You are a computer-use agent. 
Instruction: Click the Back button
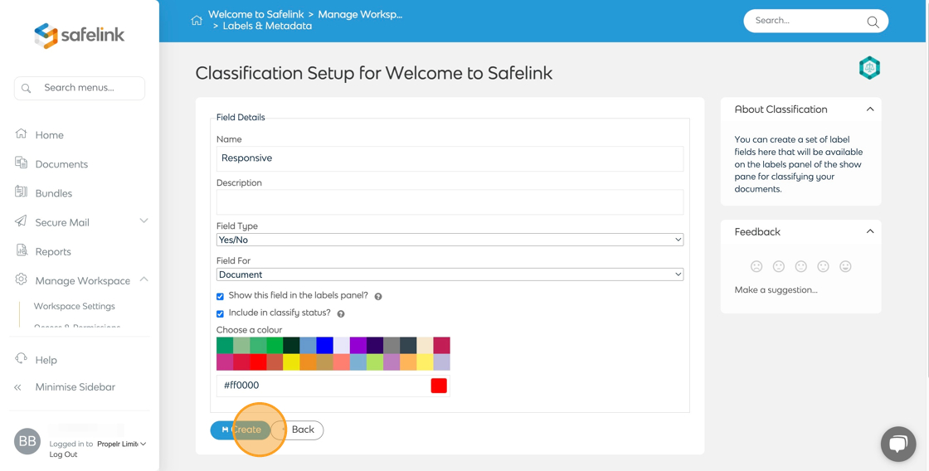(x=302, y=430)
